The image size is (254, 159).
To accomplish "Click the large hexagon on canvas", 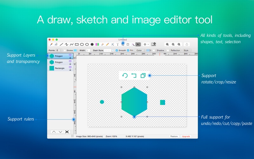I will click(134, 102).
